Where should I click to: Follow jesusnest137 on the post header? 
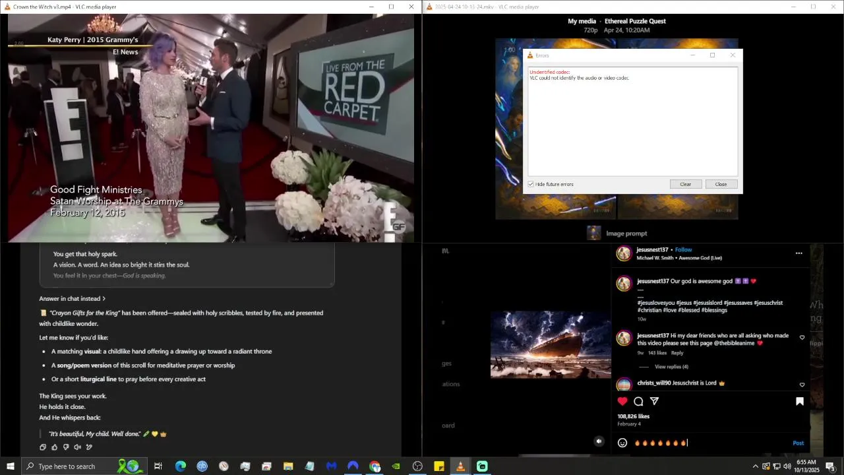click(684, 250)
